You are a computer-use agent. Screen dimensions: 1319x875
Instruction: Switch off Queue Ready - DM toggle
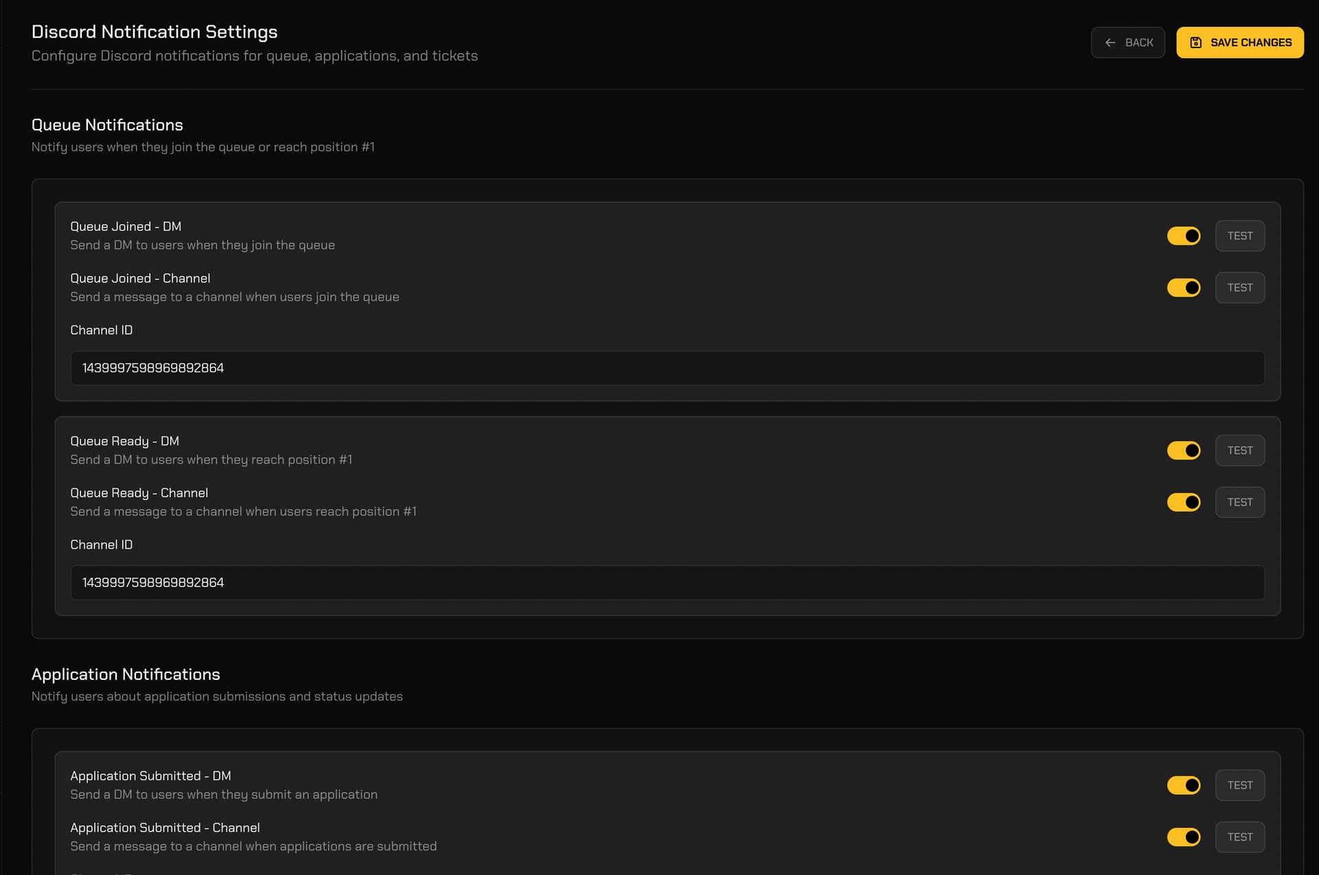(x=1184, y=451)
